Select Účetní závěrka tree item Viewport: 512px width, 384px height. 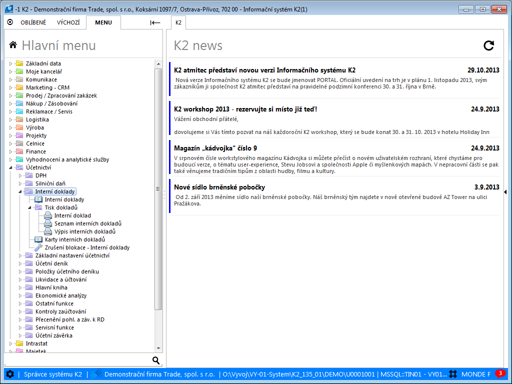pos(54,335)
